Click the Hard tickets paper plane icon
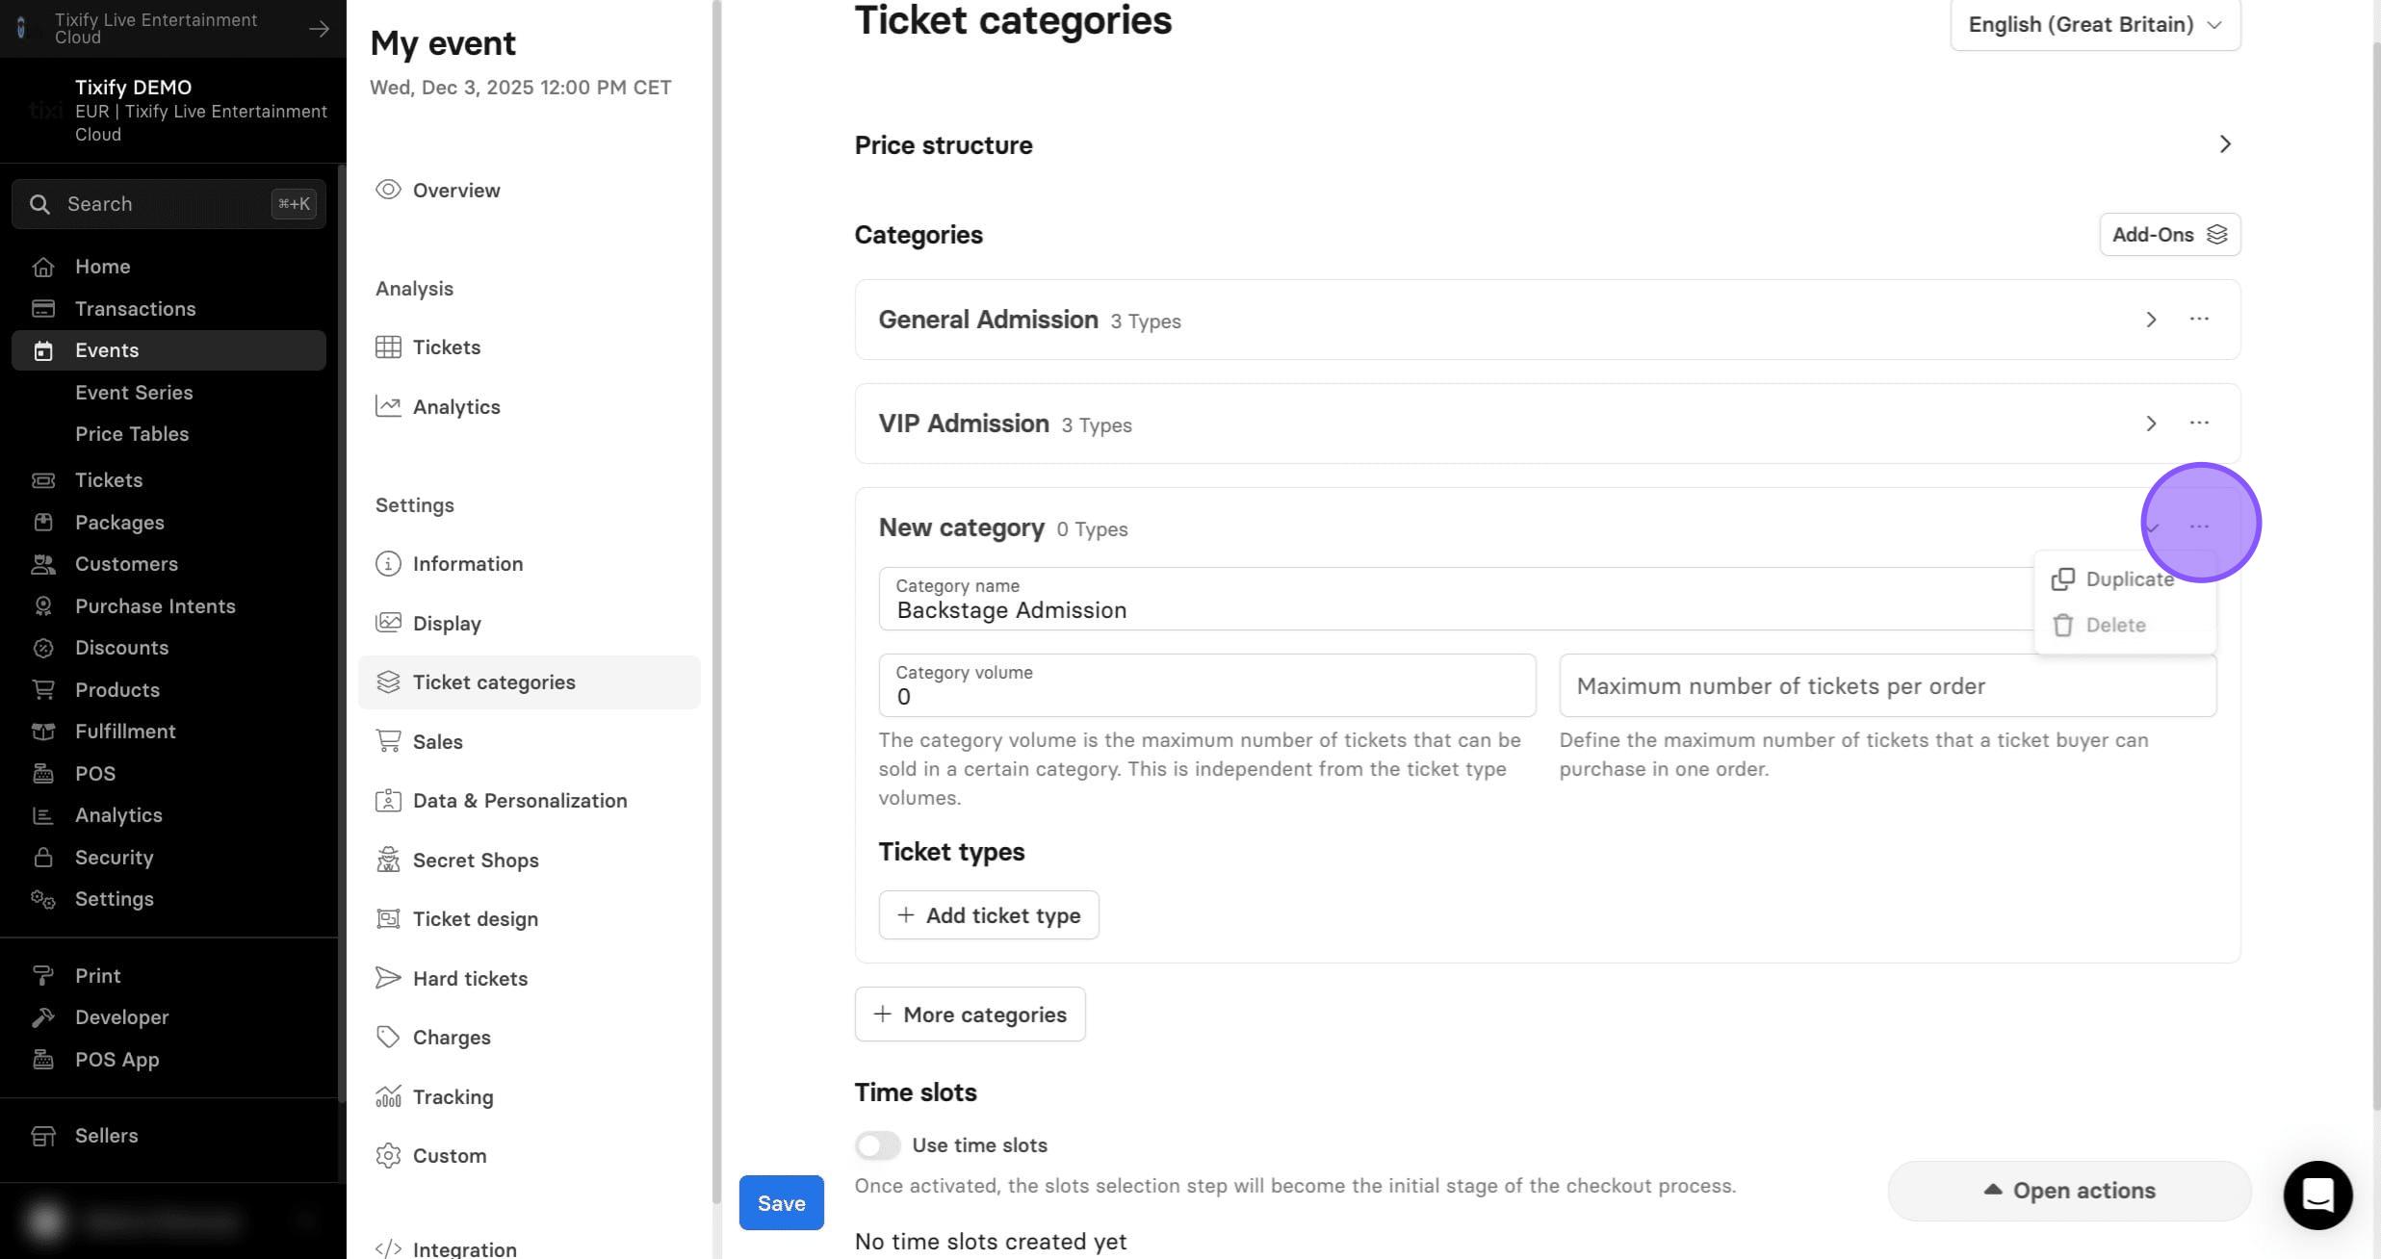This screenshot has width=2381, height=1259. tap(388, 978)
